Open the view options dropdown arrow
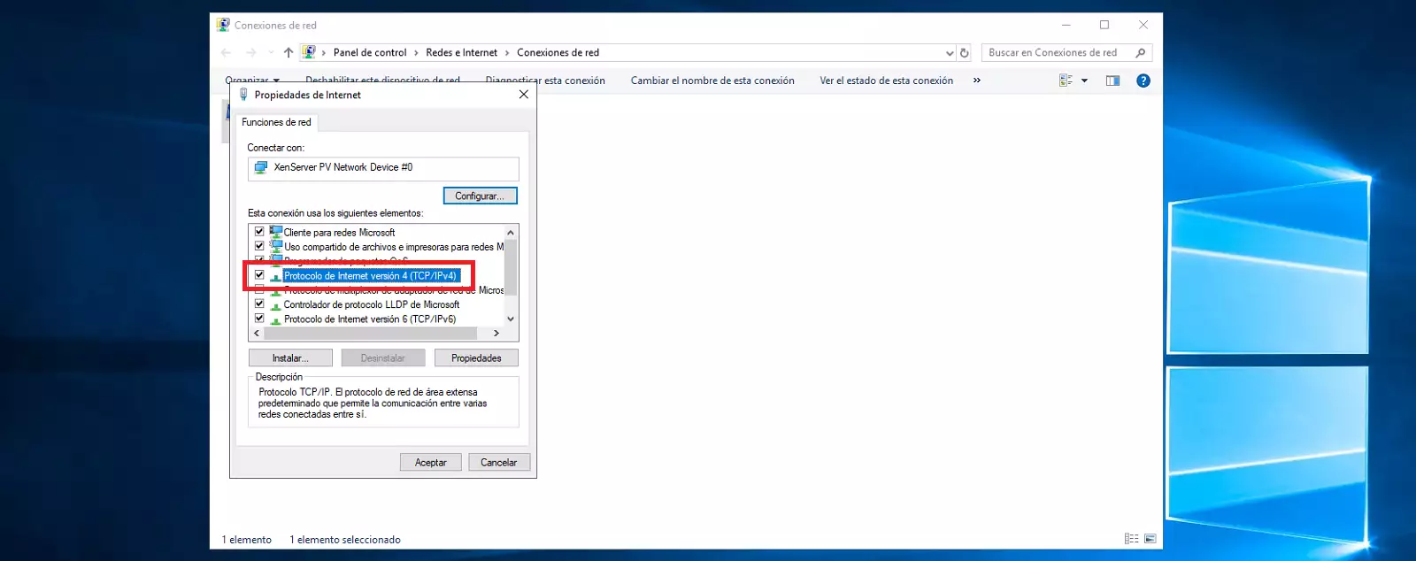 coord(1084,81)
